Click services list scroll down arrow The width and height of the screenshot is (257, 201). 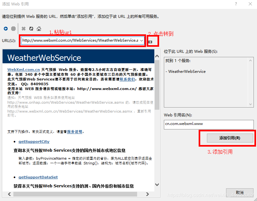click(x=250, y=104)
